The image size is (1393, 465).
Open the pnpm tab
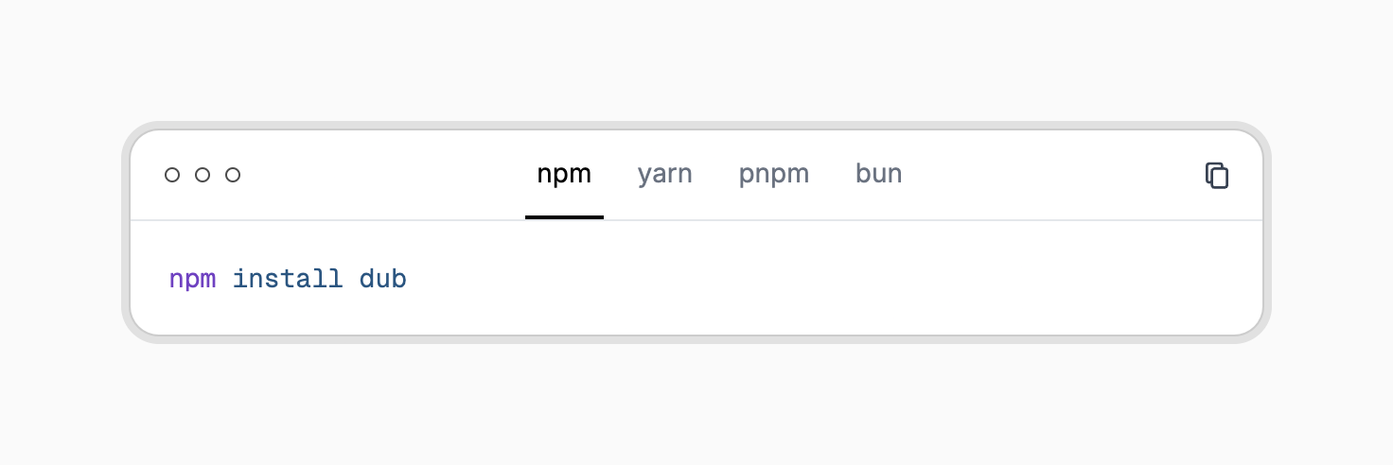pos(773,174)
